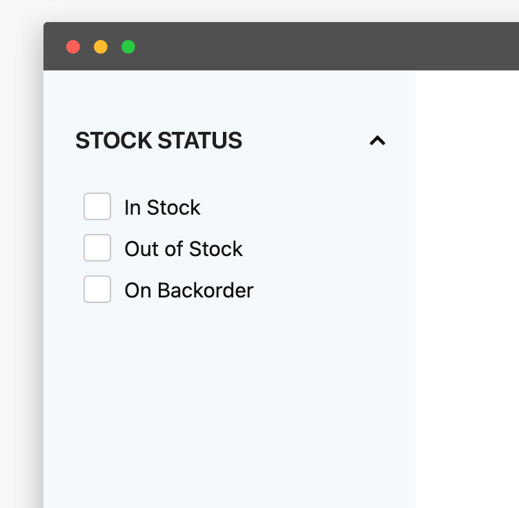Viewport: 519px width, 508px height.
Task: Toggle the box left of Out of Stock
Action: [x=97, y=248]
